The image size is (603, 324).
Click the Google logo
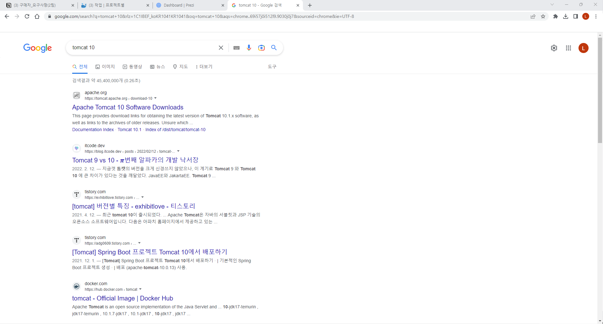point(38,48)
